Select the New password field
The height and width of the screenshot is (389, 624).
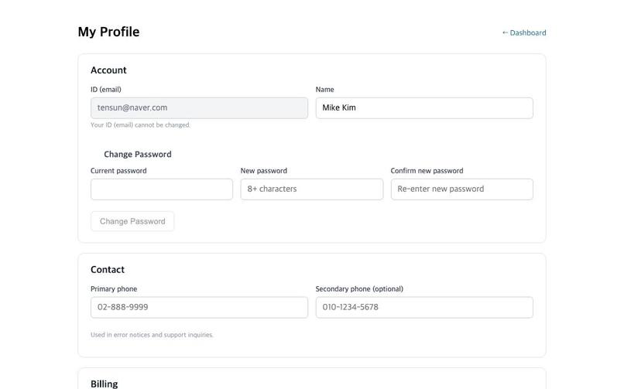(311, 189)
